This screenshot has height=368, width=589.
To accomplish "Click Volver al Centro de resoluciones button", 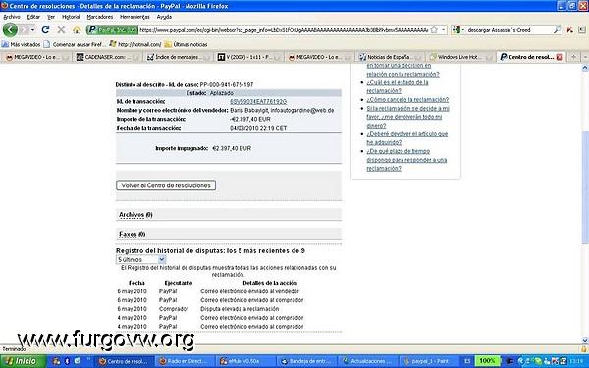I will click(x=166, y=185).
